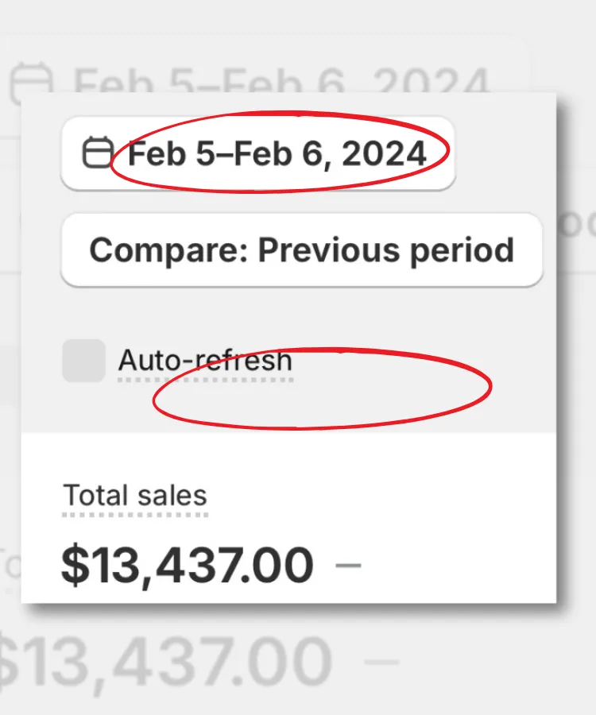The width and height of the screenshot is (596, 715).
Task: Select the bold $13,437.00 total sales figure
Action: 187,565
